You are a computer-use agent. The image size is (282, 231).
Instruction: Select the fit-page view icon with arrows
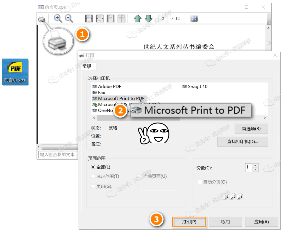coord(89,19)
